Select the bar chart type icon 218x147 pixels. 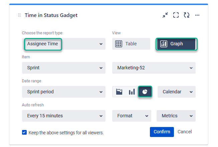point(132,92)
